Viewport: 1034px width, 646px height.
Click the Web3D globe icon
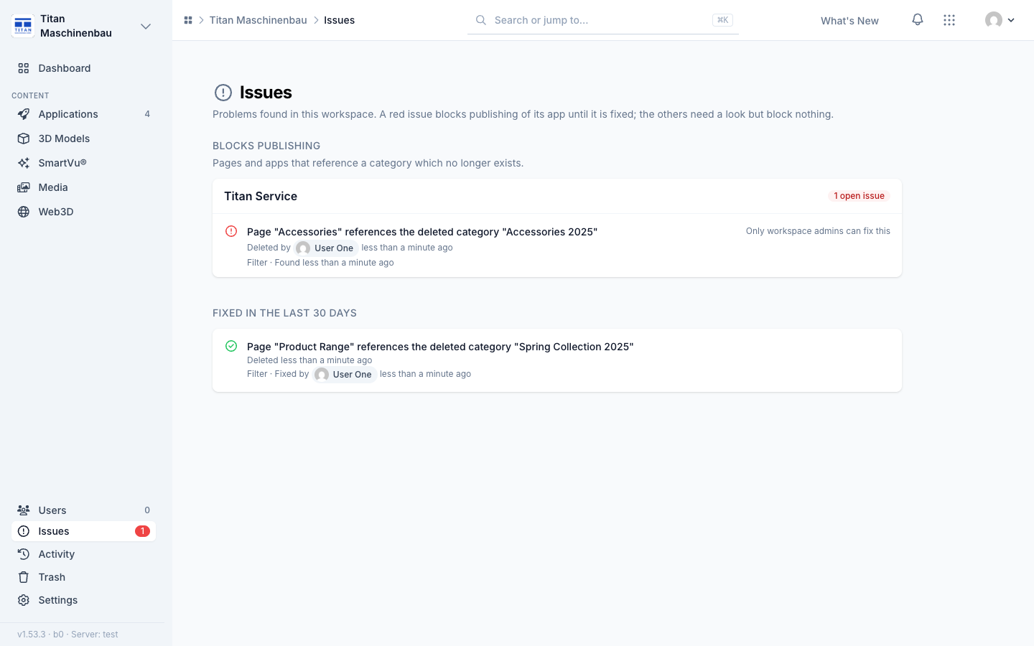[24, 212]
